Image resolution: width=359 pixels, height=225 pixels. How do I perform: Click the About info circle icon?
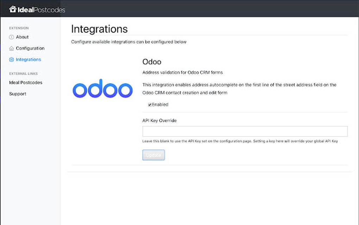point(11,37)
